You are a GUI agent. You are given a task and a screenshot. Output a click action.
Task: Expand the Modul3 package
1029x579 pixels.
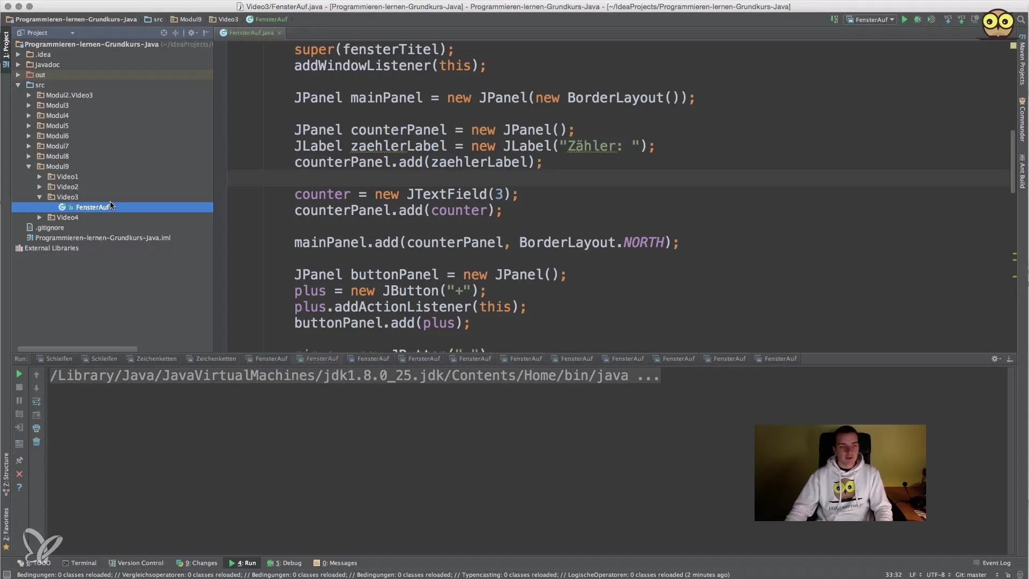pyautogui.click(x=29, y=105)
